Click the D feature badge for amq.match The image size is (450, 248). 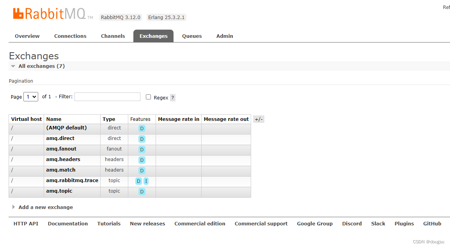pyautogui.click(x=142, y=171)
